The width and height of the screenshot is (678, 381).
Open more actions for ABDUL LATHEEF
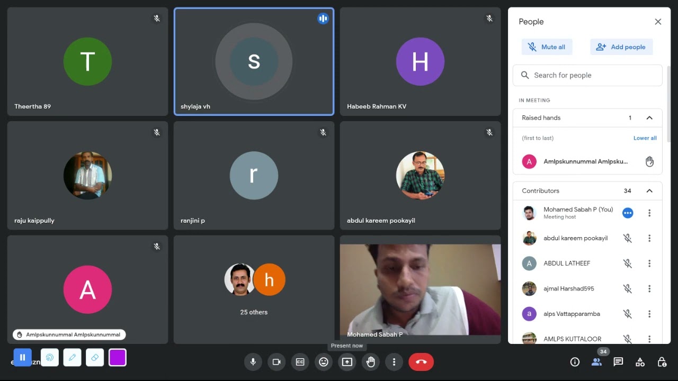point(649,264)
